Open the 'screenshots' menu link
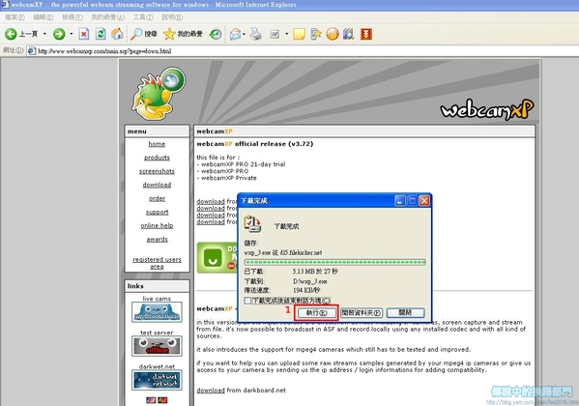The width and height of the screenshot is (579, 406). tap(157, 171)
